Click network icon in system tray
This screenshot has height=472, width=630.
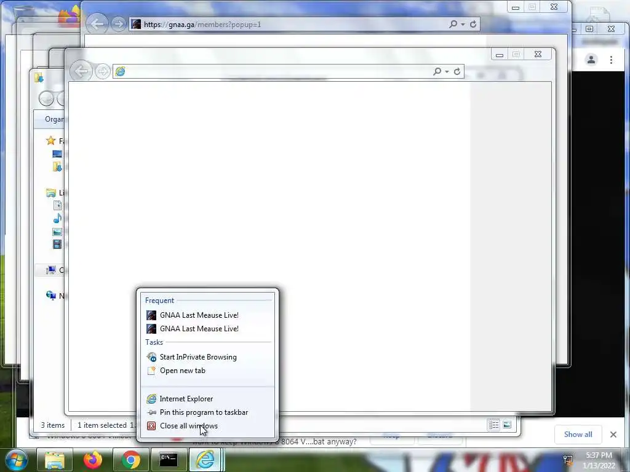568,460
